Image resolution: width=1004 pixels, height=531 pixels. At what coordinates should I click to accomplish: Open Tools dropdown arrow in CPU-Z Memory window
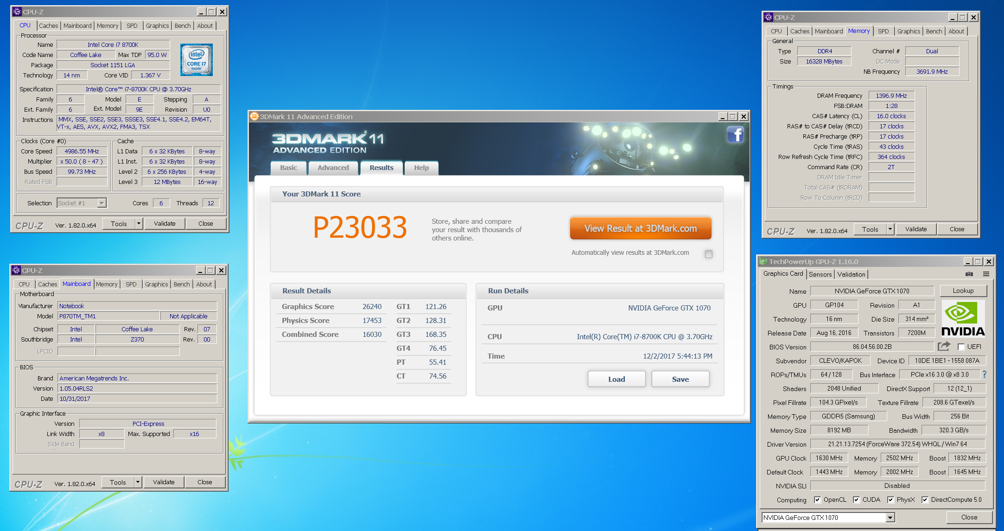pos(890,229)
